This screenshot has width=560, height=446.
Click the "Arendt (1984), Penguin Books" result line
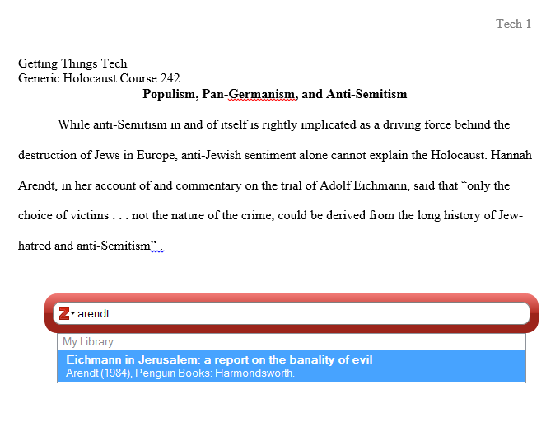180,373
